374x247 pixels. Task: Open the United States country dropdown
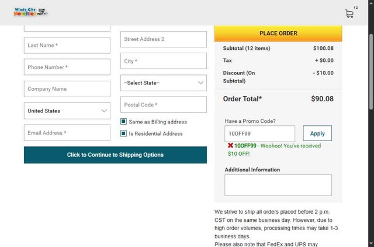click(67, 111)
